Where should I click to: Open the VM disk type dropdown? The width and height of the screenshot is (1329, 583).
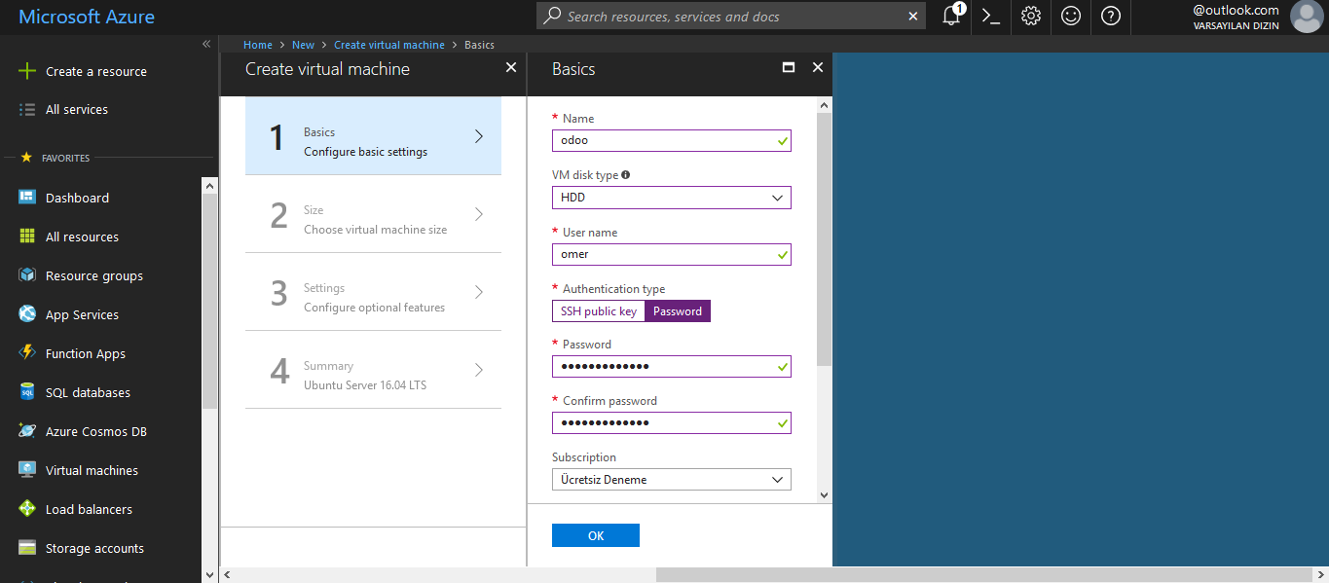(671, 198)
